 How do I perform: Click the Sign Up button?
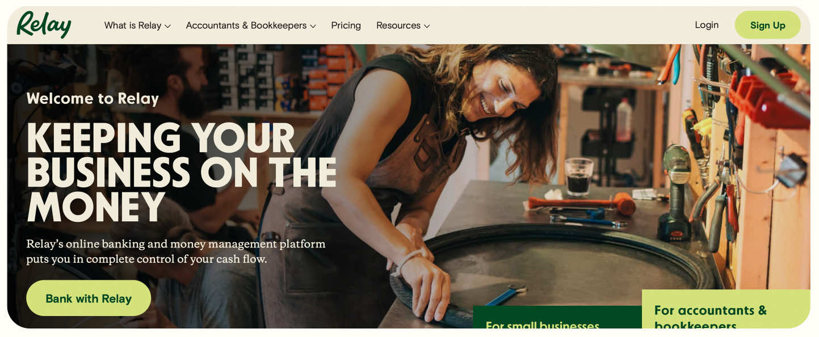coord(767,25)
